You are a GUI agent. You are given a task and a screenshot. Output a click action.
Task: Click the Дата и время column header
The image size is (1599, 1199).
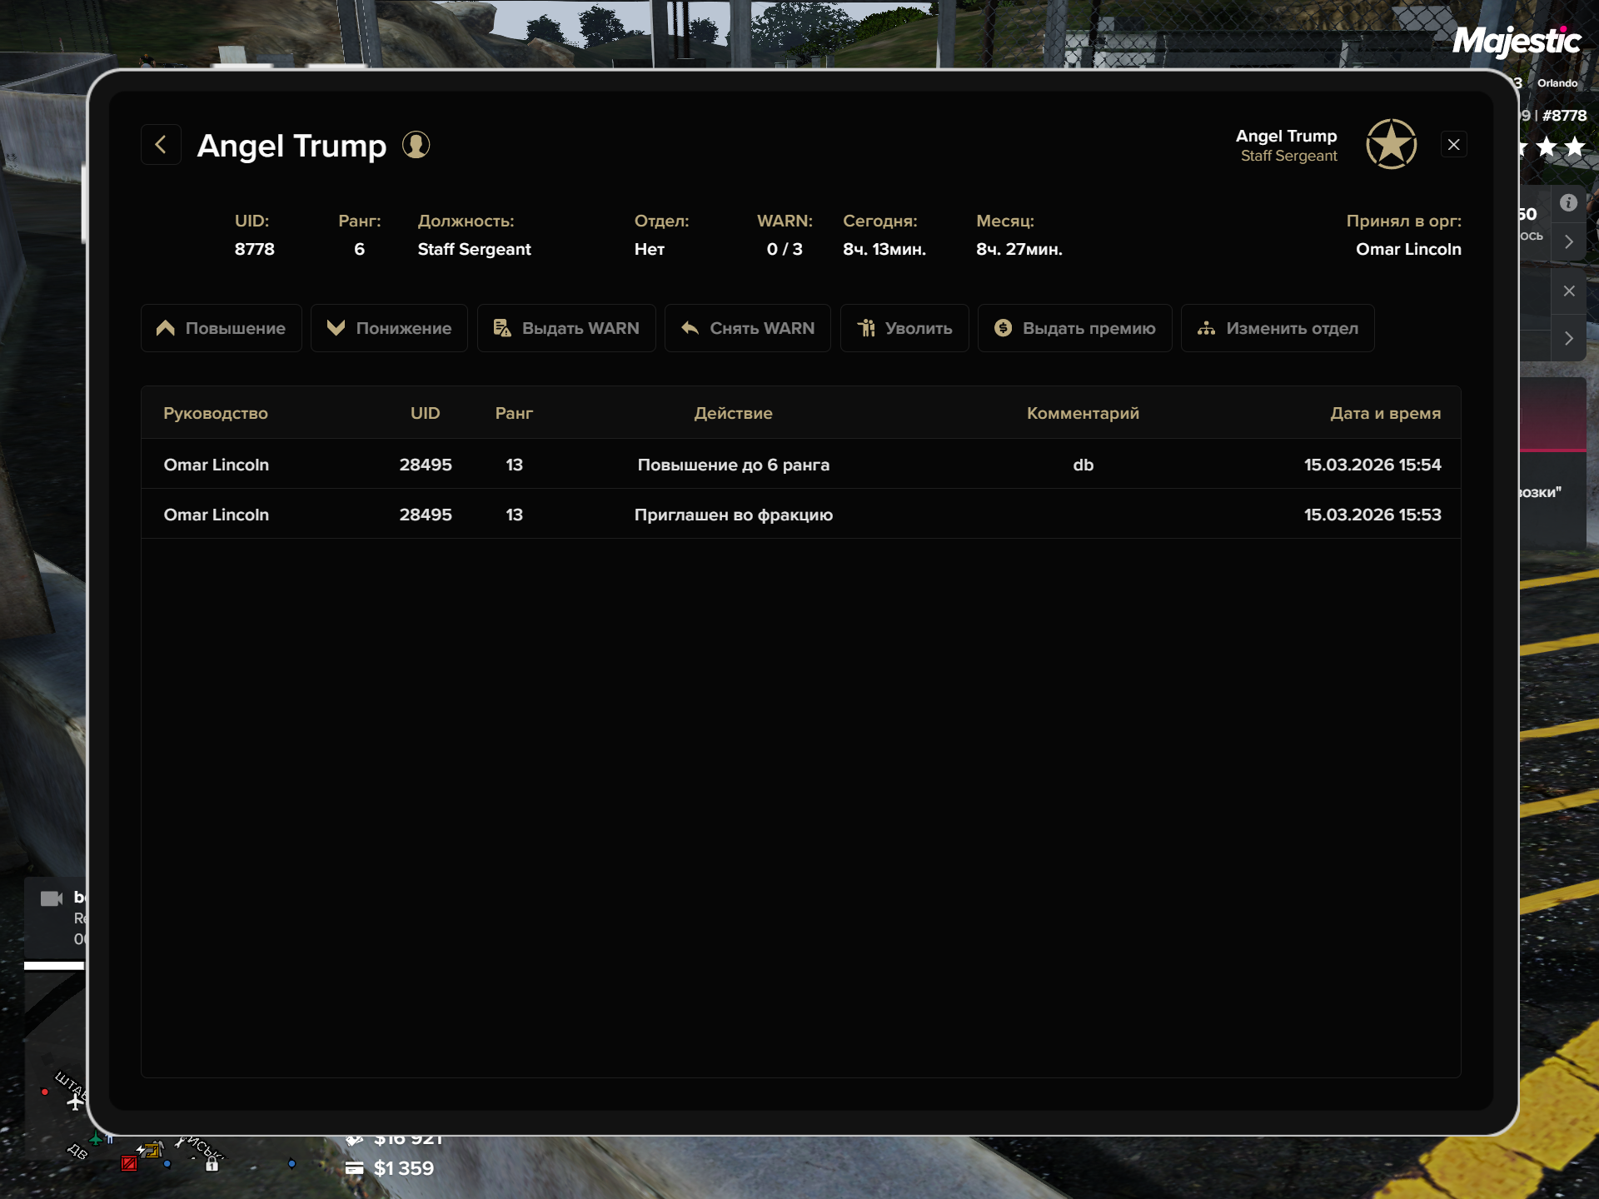[1385, 413]
